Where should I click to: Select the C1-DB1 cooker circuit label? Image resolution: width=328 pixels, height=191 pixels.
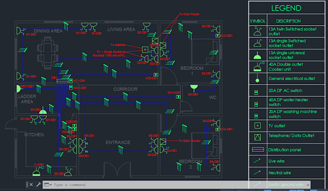[39, 164]
